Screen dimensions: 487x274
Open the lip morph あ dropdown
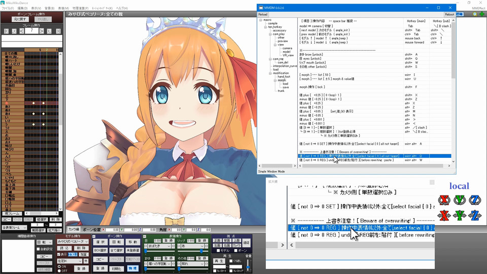193,246
